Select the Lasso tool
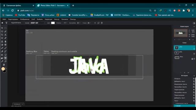This screenshot has width=196, height=110. (x=2, y=31)
